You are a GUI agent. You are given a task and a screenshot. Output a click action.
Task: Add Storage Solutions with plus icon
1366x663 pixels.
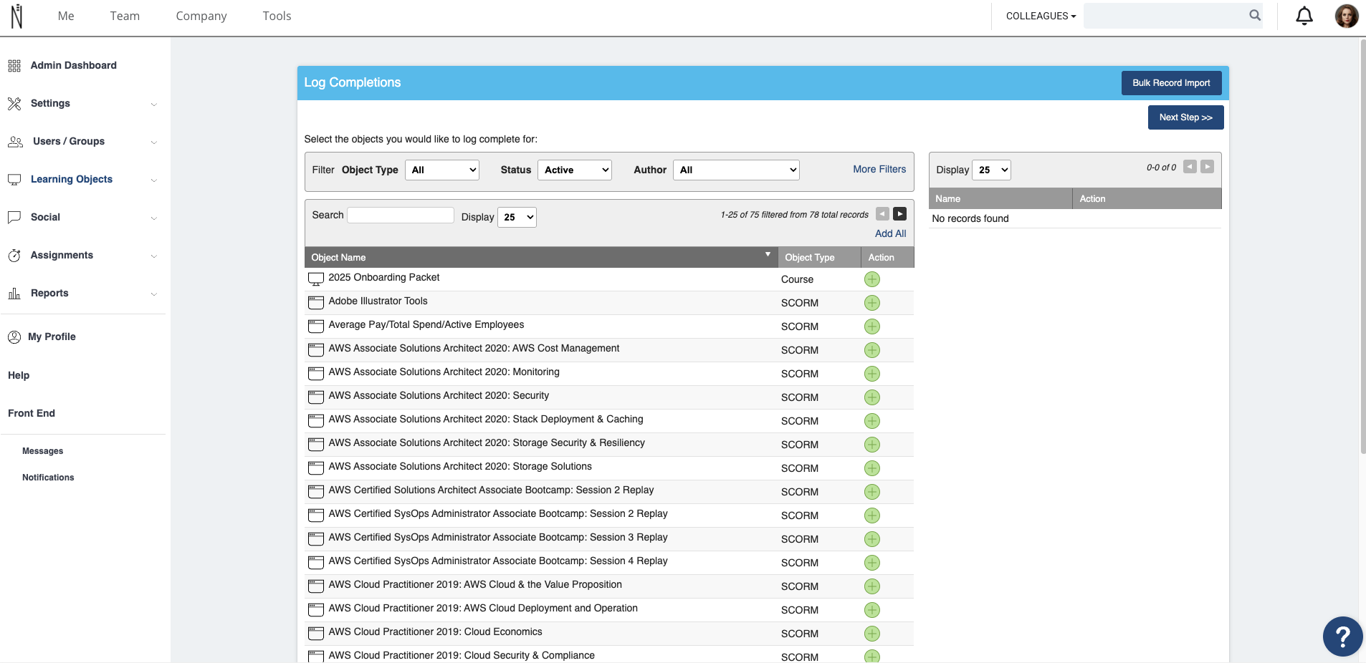(871, 468)
